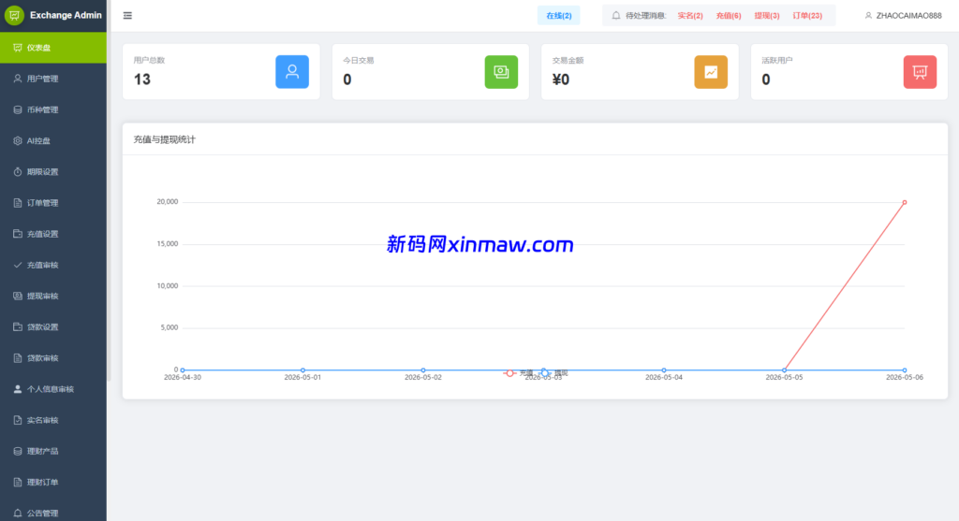Click the green money icon on 今日交易 card

point(501,71)
